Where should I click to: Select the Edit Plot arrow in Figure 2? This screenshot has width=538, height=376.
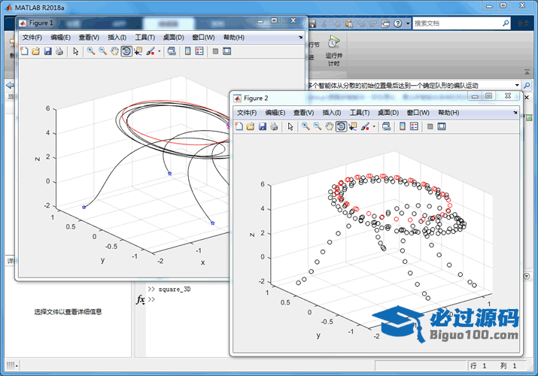(290, 126)
